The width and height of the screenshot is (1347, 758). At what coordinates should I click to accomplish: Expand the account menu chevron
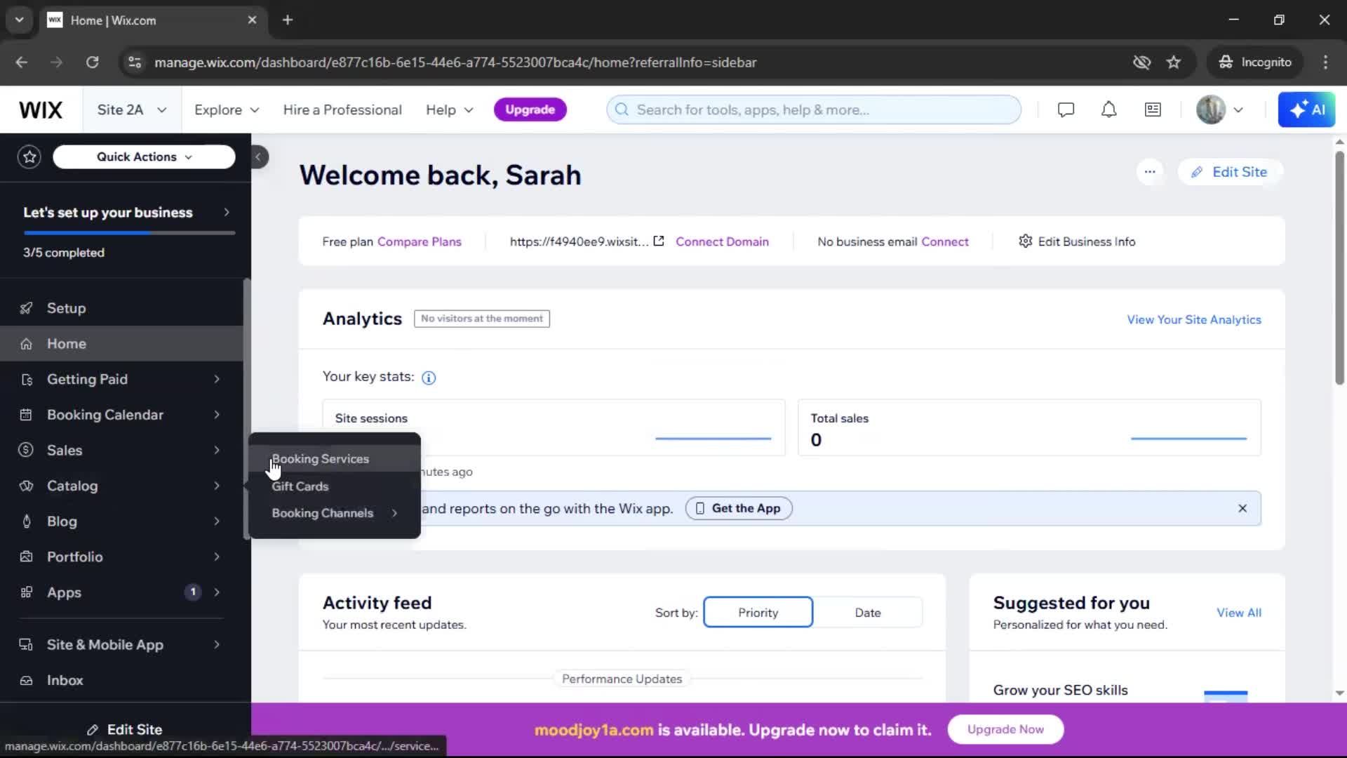[x=1238, y=110]
